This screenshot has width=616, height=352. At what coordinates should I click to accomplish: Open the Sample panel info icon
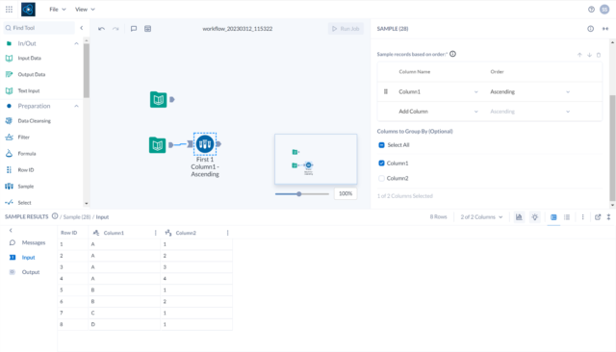(590, 29)
